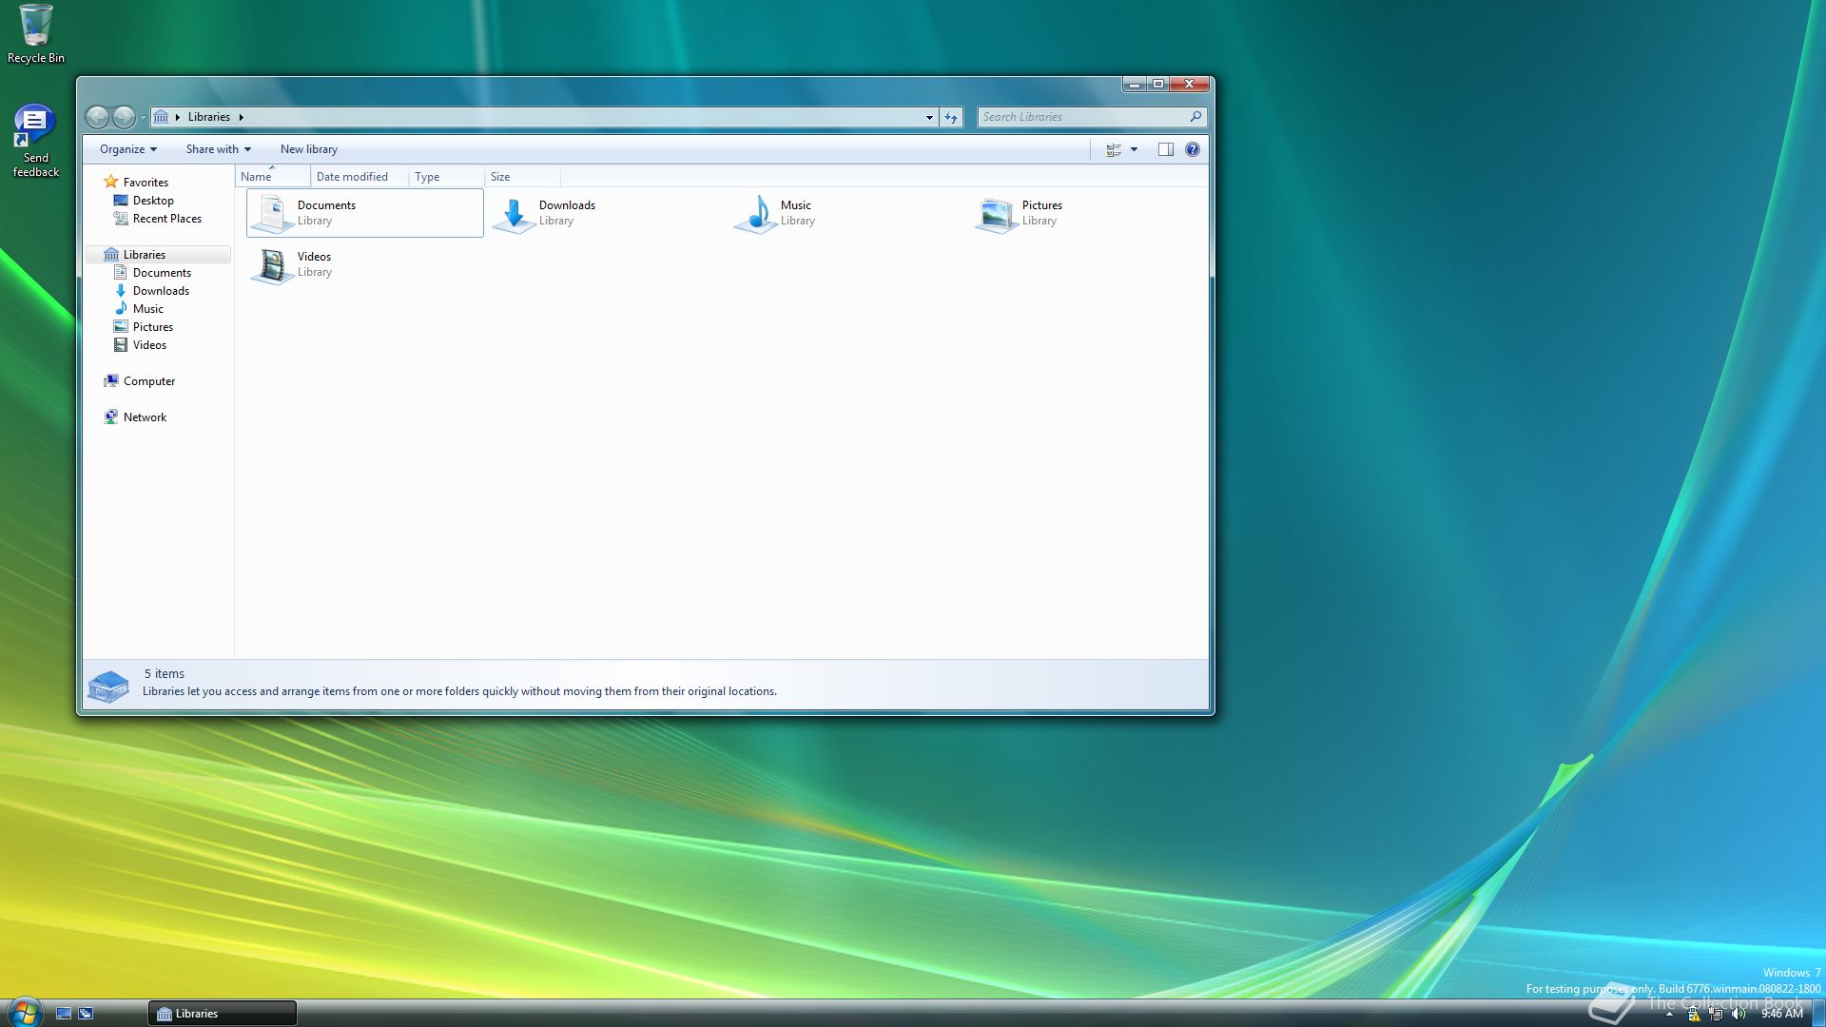Click the search magnifier icon

coord(1195,116)
